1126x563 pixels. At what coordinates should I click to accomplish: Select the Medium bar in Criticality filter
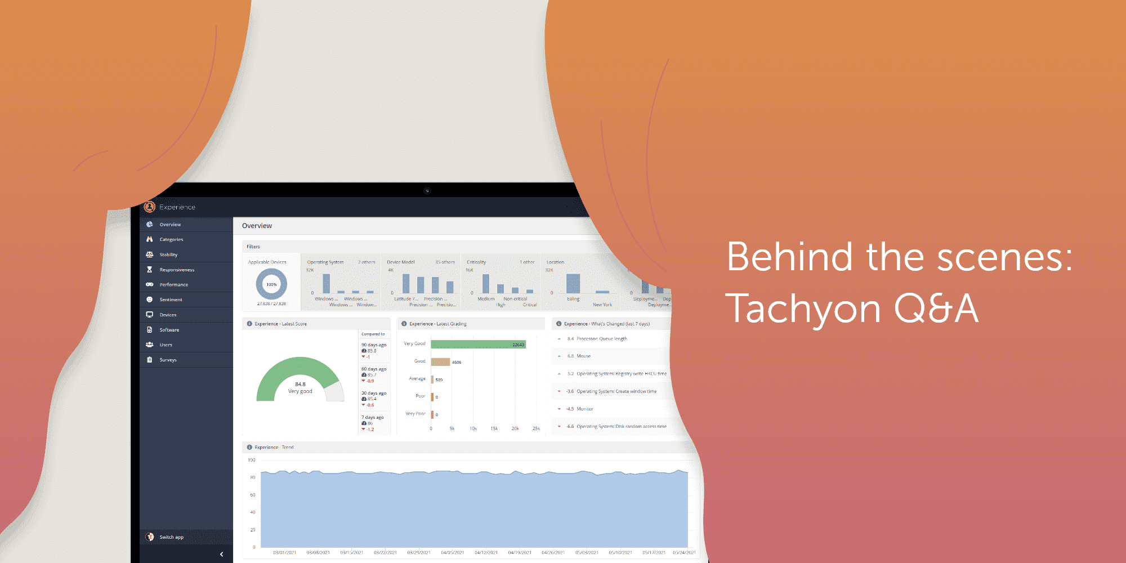point(486,284)
